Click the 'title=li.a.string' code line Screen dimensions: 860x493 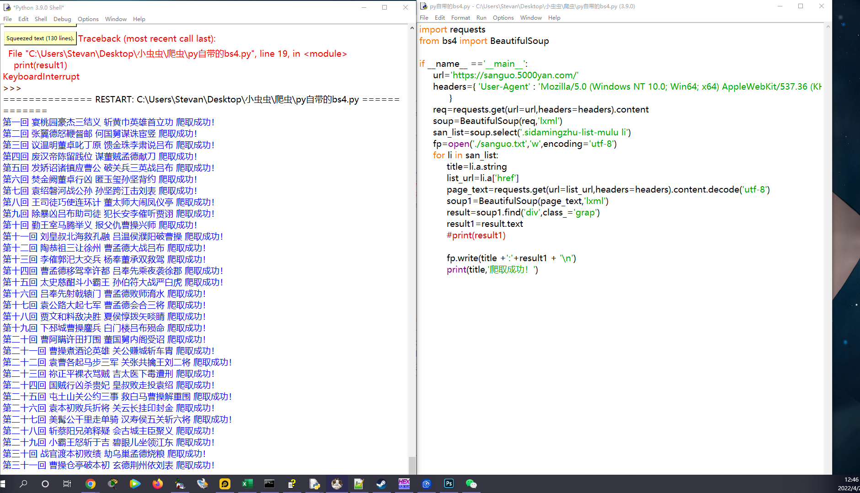point(476,166)
